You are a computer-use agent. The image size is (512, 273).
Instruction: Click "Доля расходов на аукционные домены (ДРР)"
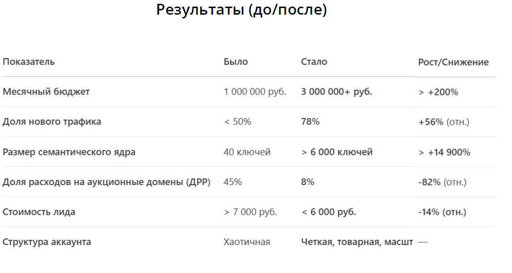(x=106, y=182)
